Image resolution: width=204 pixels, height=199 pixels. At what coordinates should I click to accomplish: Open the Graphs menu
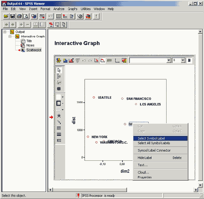point(73,9)
